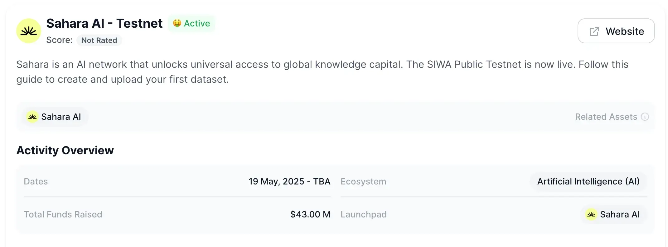Click the Sahara AI icon in the asset chip
This screenshot has height=247, width=668.
pyautogui.click(x=32, y=117)
